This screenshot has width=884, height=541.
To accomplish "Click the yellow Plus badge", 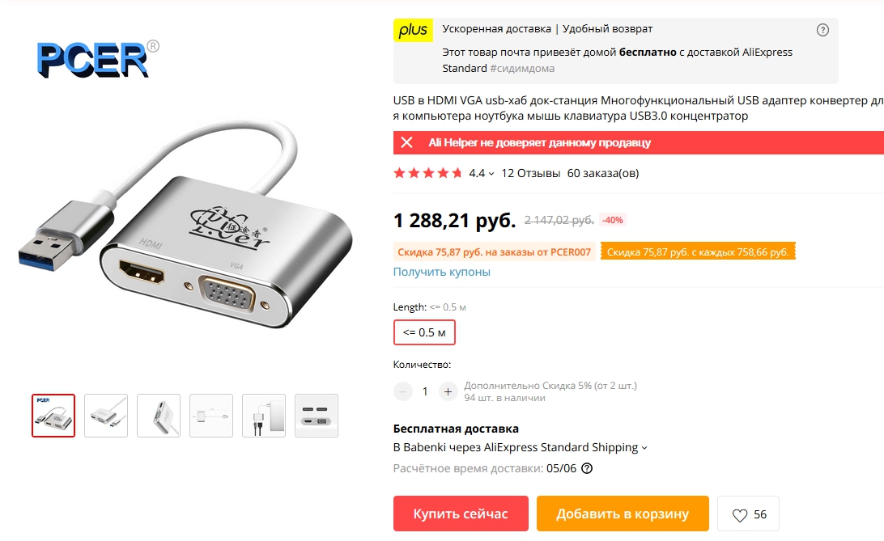I will (413, 30).
